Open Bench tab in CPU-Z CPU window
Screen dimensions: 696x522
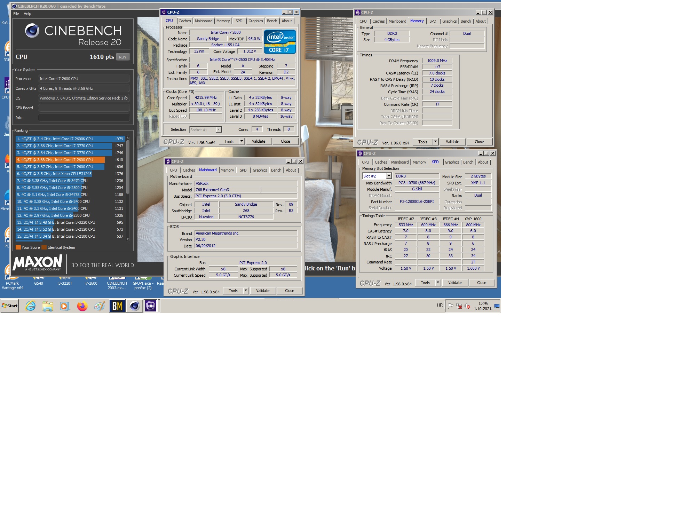click(272, 21)
